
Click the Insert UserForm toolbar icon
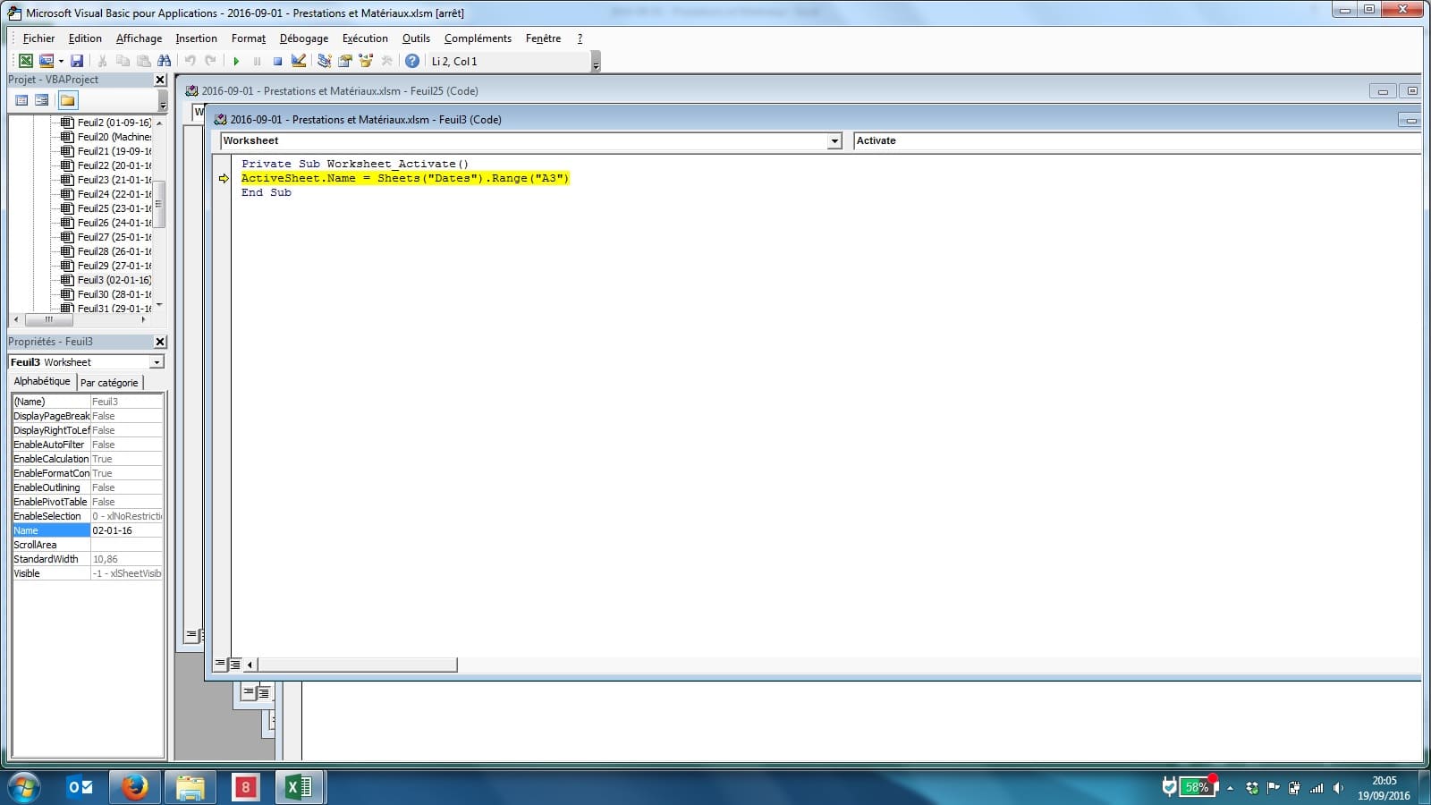[x=47, y=61]
